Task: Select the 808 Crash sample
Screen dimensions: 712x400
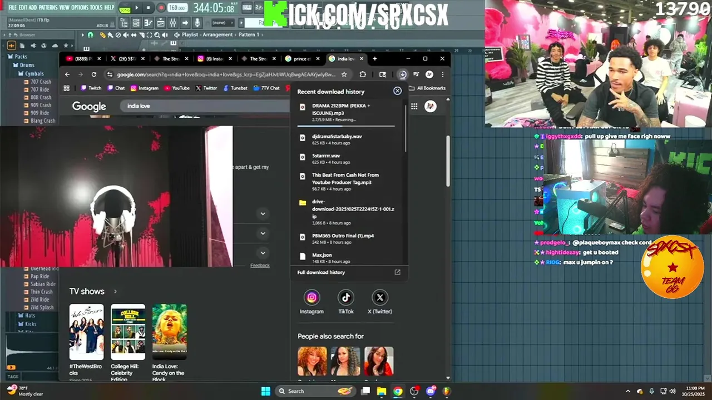Action: pos(37,97)
